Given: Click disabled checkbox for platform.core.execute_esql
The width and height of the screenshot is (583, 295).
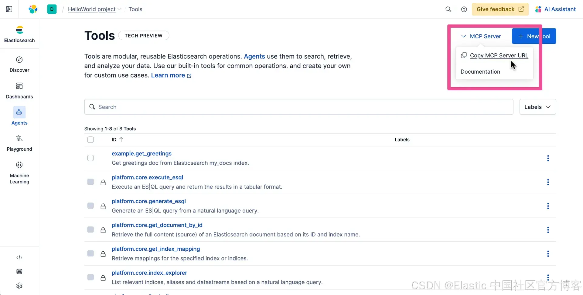Looking at the screenshot, I should tap(90, 182).
